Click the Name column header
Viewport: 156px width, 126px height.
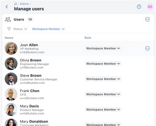pyautogui.click(x=9, y=38)
